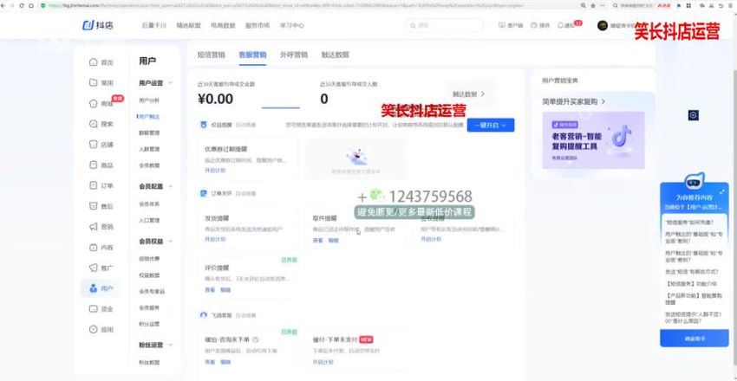
Task: Click the 搜索 magnifier icon in sidebar
Action: (93, 124)
